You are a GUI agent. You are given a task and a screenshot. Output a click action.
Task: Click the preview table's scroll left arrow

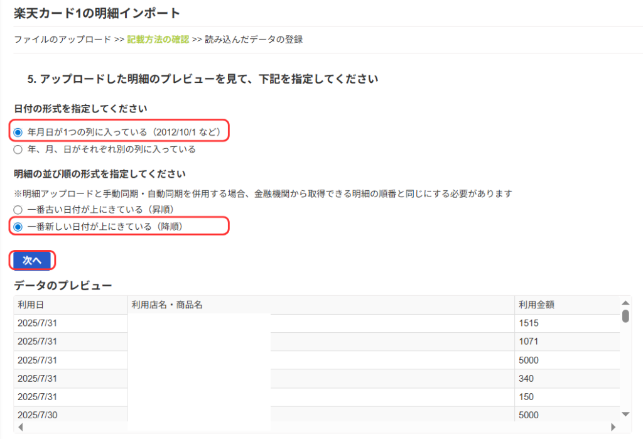[19, 427]
